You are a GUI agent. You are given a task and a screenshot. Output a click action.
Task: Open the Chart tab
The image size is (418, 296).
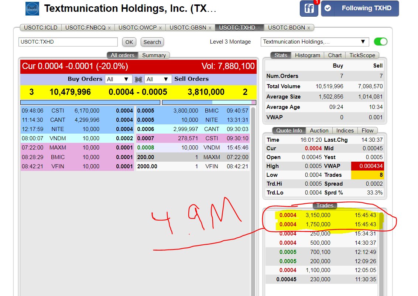335,55
